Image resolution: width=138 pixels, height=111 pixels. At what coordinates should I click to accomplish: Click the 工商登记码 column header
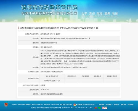pos(85,76)
